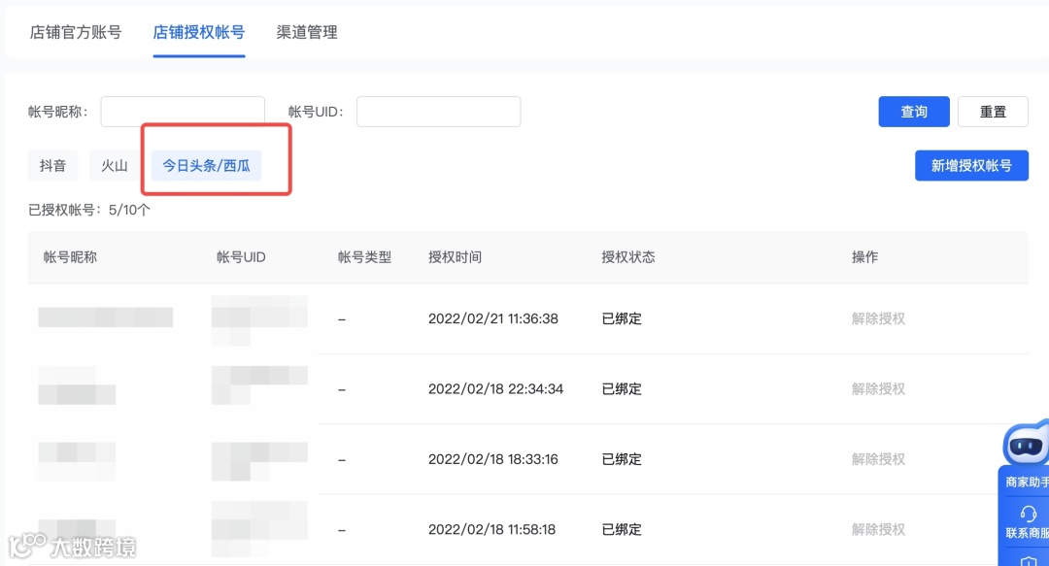Click 解除授权 for 2022/02/21 11:36:38 row
This screenshot has height=566, width=1049.
(878, 318)
